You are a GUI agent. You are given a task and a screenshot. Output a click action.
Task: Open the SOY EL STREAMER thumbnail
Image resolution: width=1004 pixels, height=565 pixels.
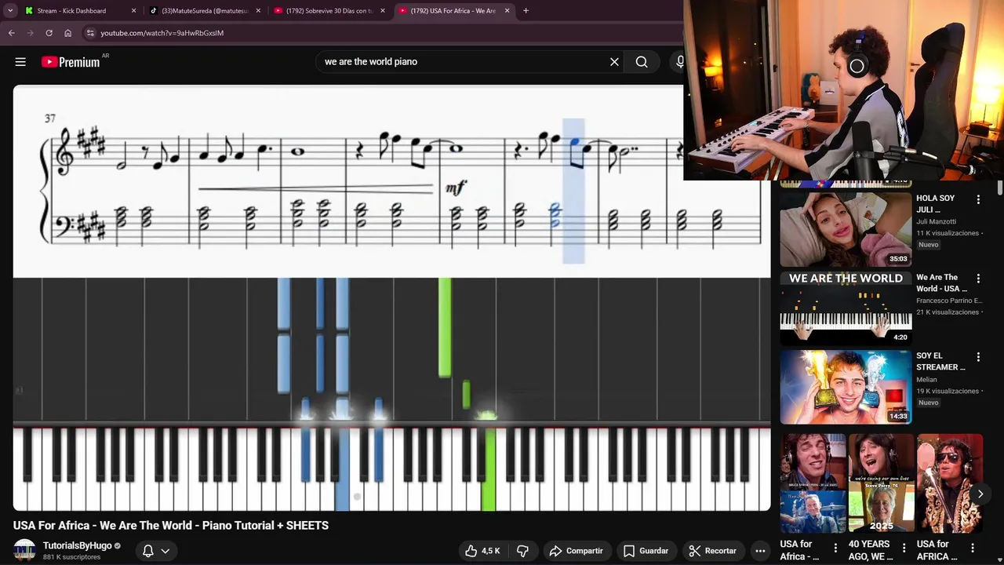coord(846,387)
